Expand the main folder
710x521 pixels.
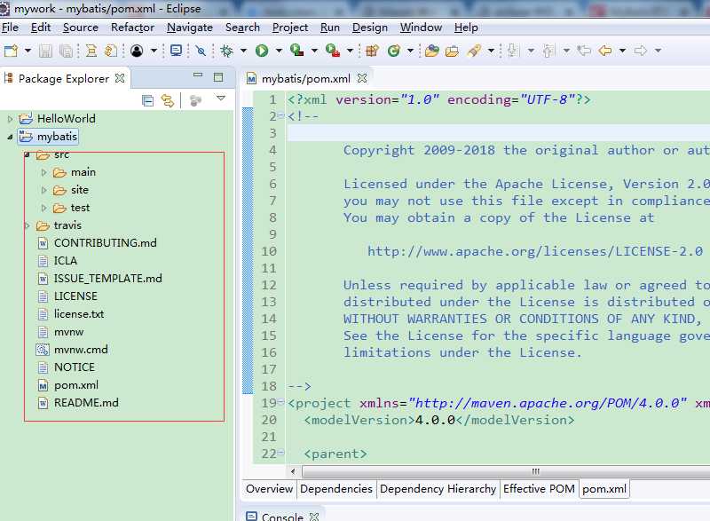click(x=43, y=172)
